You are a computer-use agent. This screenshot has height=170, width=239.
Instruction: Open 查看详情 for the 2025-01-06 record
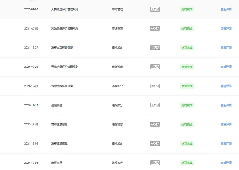(226, 9)
